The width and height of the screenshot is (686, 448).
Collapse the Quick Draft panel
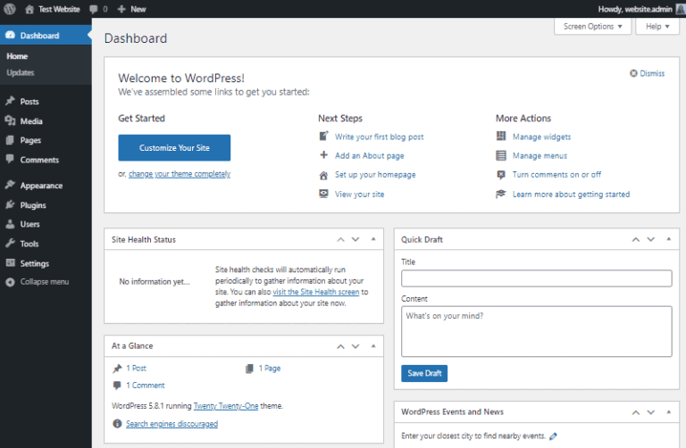[668, 239]
